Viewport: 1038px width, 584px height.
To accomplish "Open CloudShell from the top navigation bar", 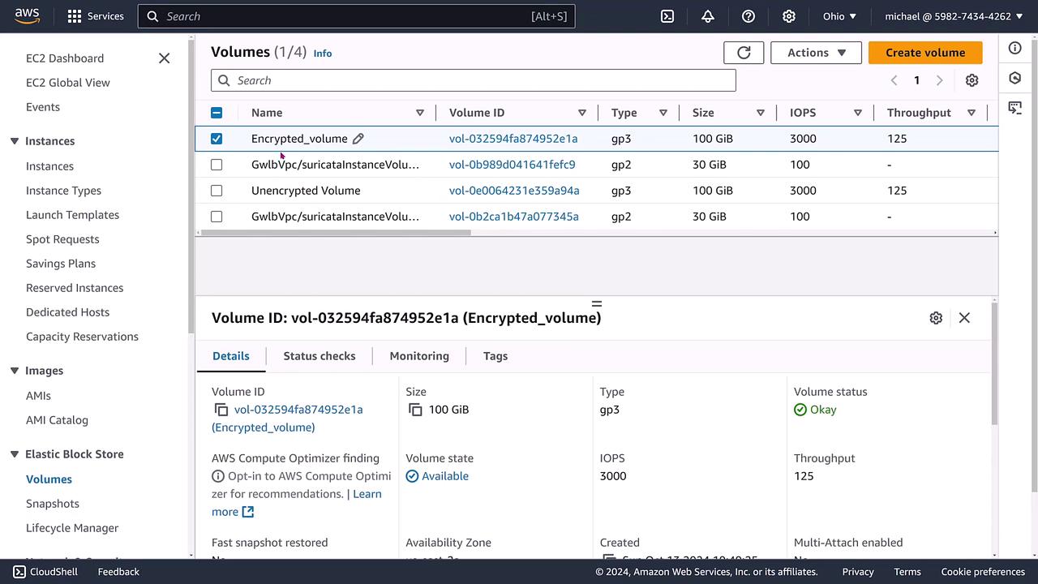I will 667,16.
